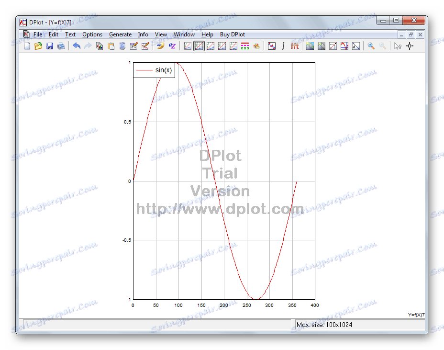The height and width of the screenshot is (350, 444).
Task: Toggle the active grid-lines scale icon
Action: click(x=199, y=46)
